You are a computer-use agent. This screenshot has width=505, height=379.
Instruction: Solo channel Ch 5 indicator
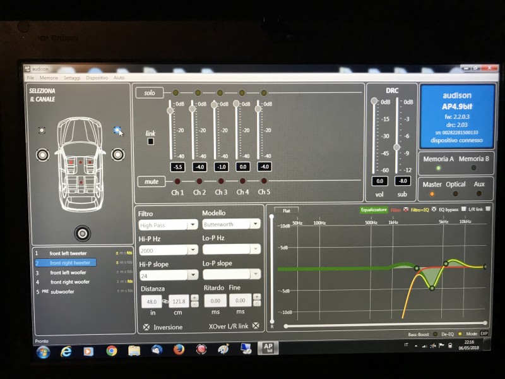[263, 93]
